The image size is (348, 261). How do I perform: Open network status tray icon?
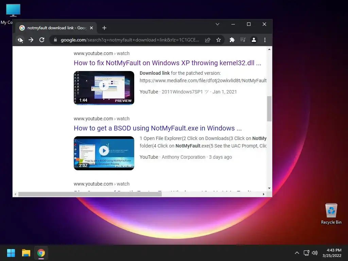click(307, 253)
